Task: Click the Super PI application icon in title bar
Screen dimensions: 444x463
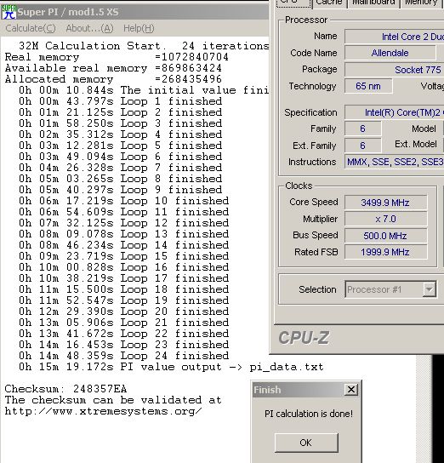Action: tap(9, 12)
